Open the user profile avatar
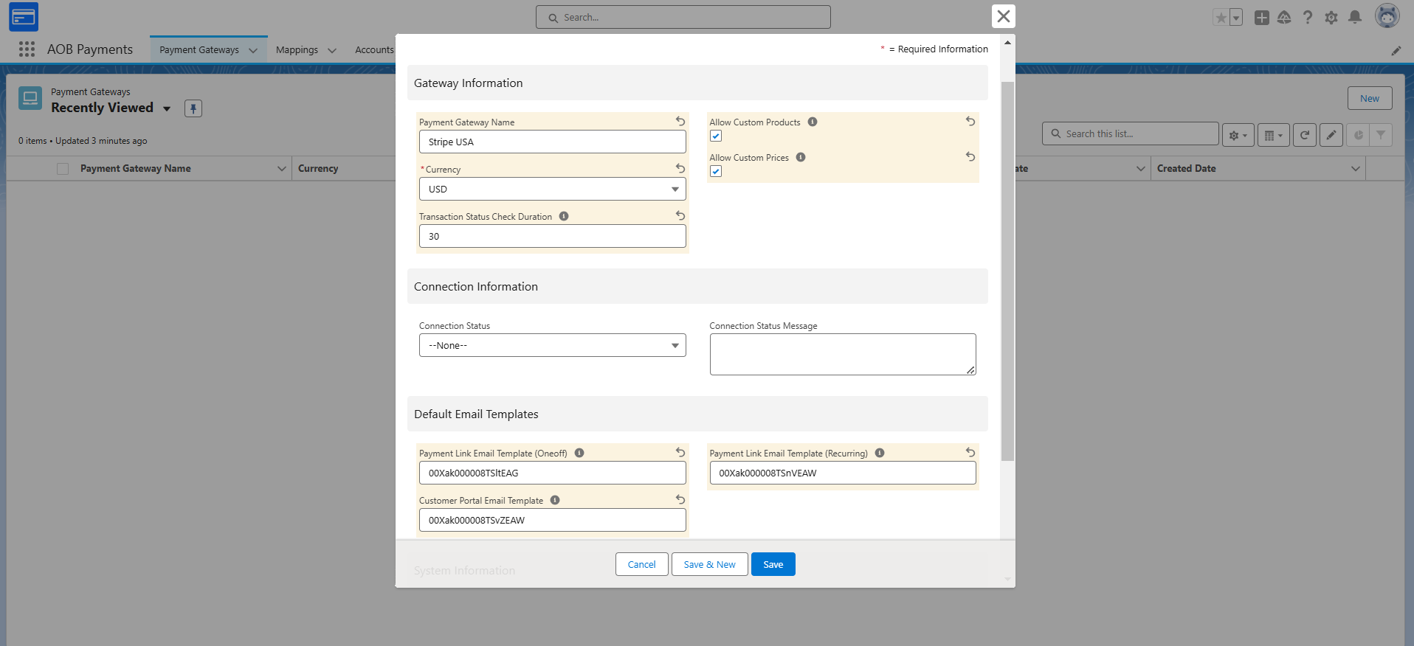Screen dimensions: 1414x646 1387,16
